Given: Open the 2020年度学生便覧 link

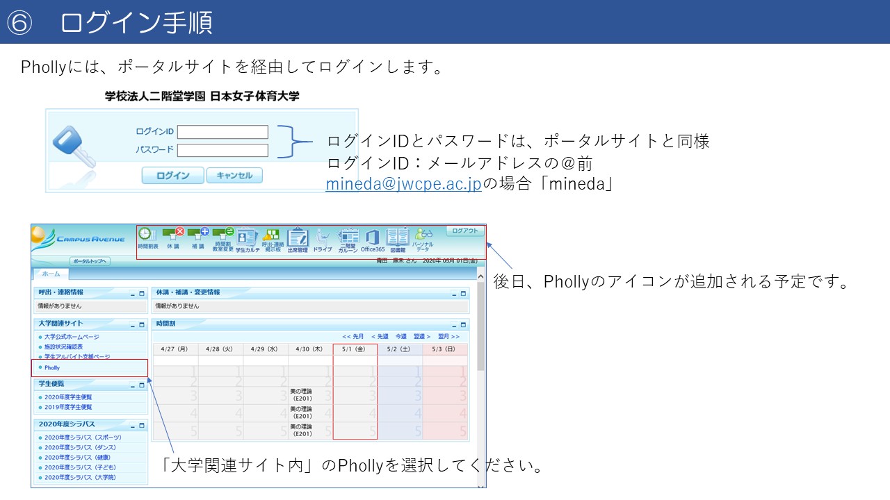Looking at the screenshot, I should click(x=68, y=397).
